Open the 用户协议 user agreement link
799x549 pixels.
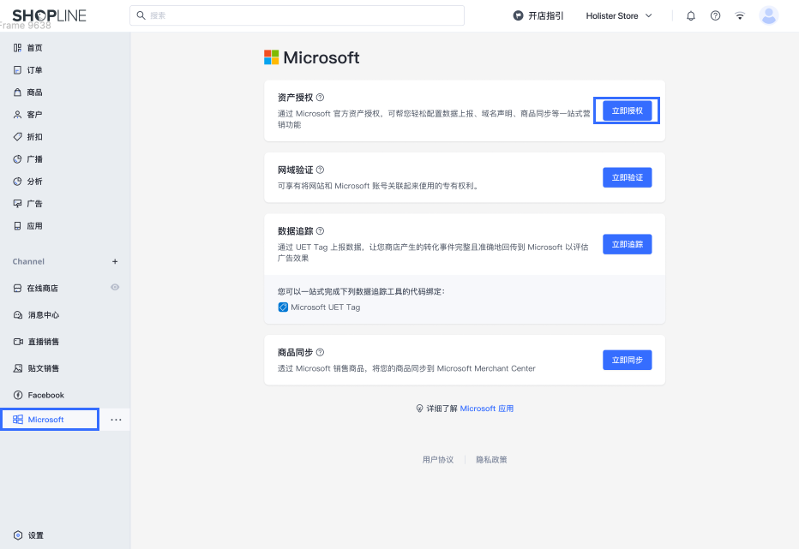pyautogui.click(x=438, y=459)
